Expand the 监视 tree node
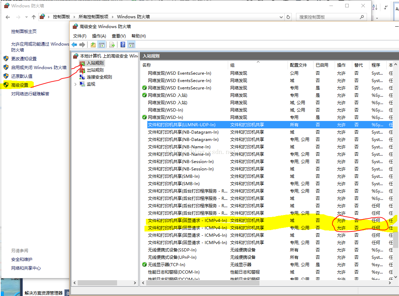The height and width of the screenshot is (296, 399). (x=75, y=84)
